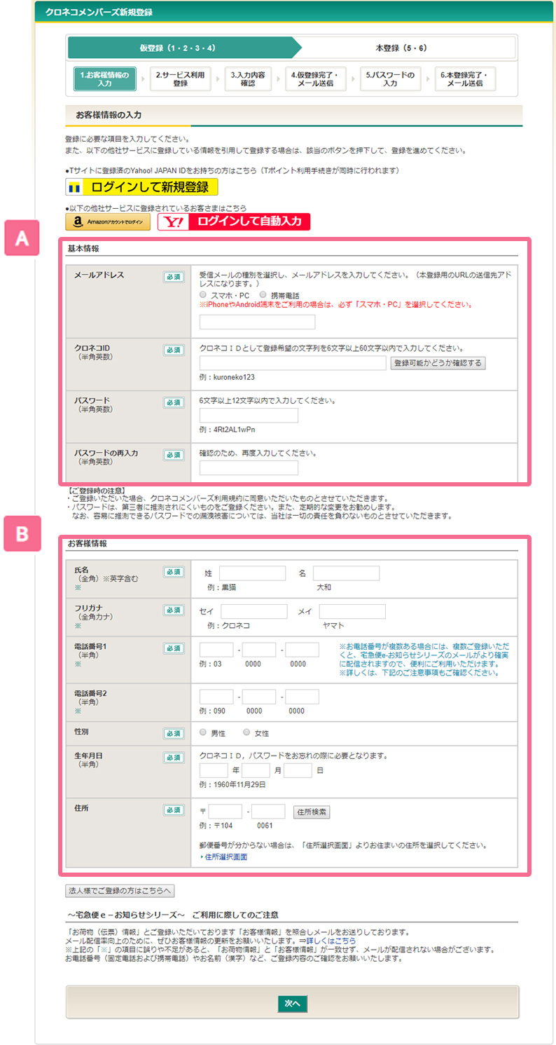Viewport: 556px width, 1045px height.
Task: Choose 男性 as gender
Action: [x=203, y=732]
